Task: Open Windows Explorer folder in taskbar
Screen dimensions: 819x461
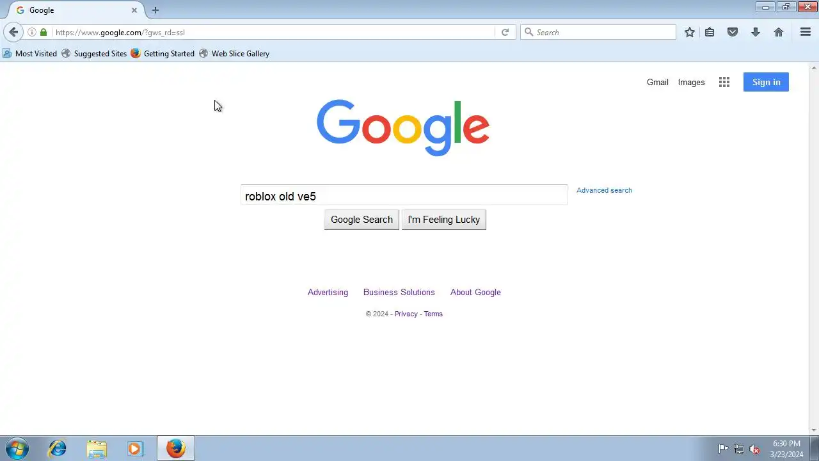Action: [x=97, y=448]
